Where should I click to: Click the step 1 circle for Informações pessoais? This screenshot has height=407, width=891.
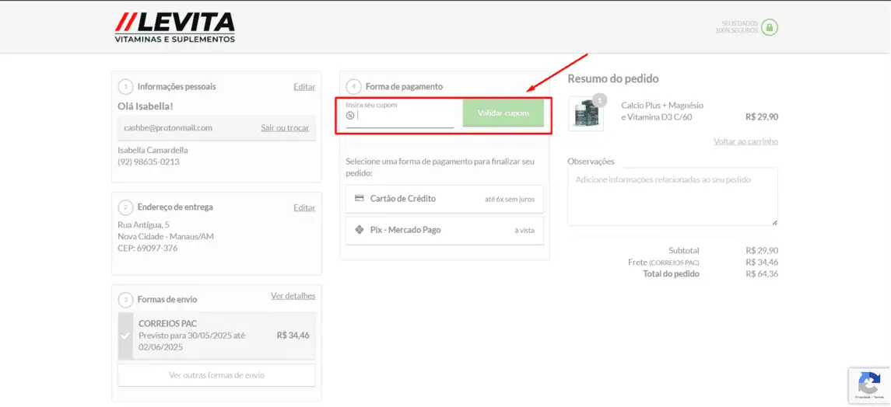(x=125, y=87)
